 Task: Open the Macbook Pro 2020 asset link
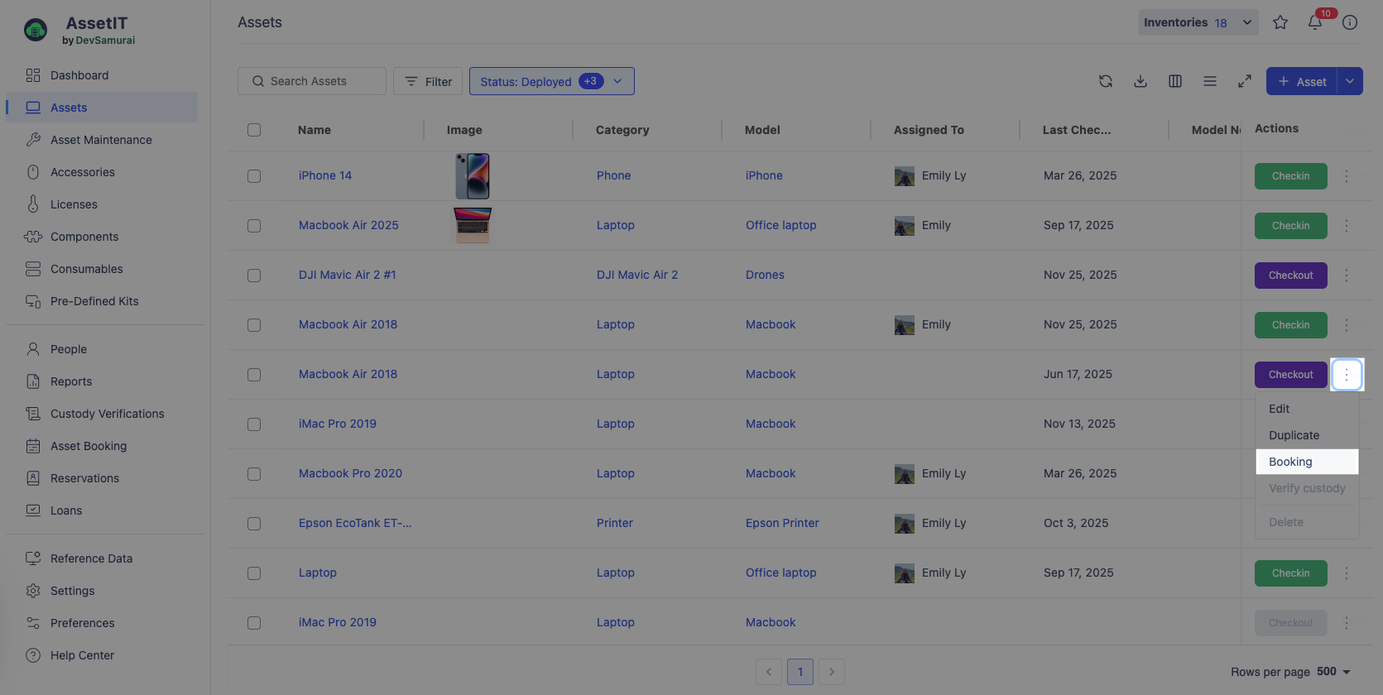click(350, 473)
